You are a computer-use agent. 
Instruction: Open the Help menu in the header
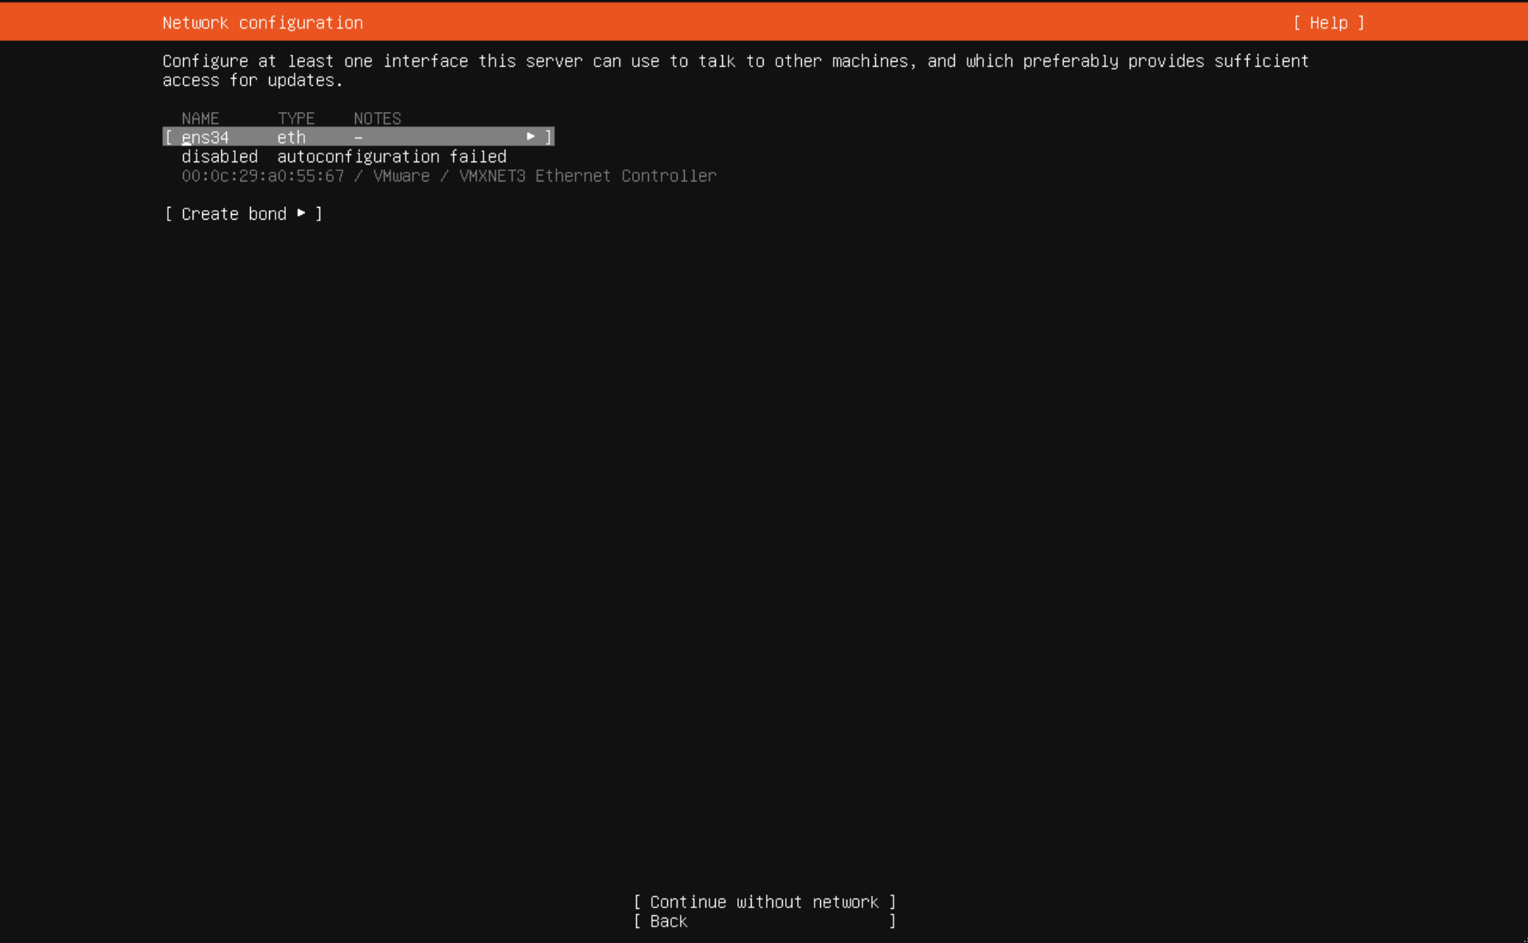click(1328, 23)
